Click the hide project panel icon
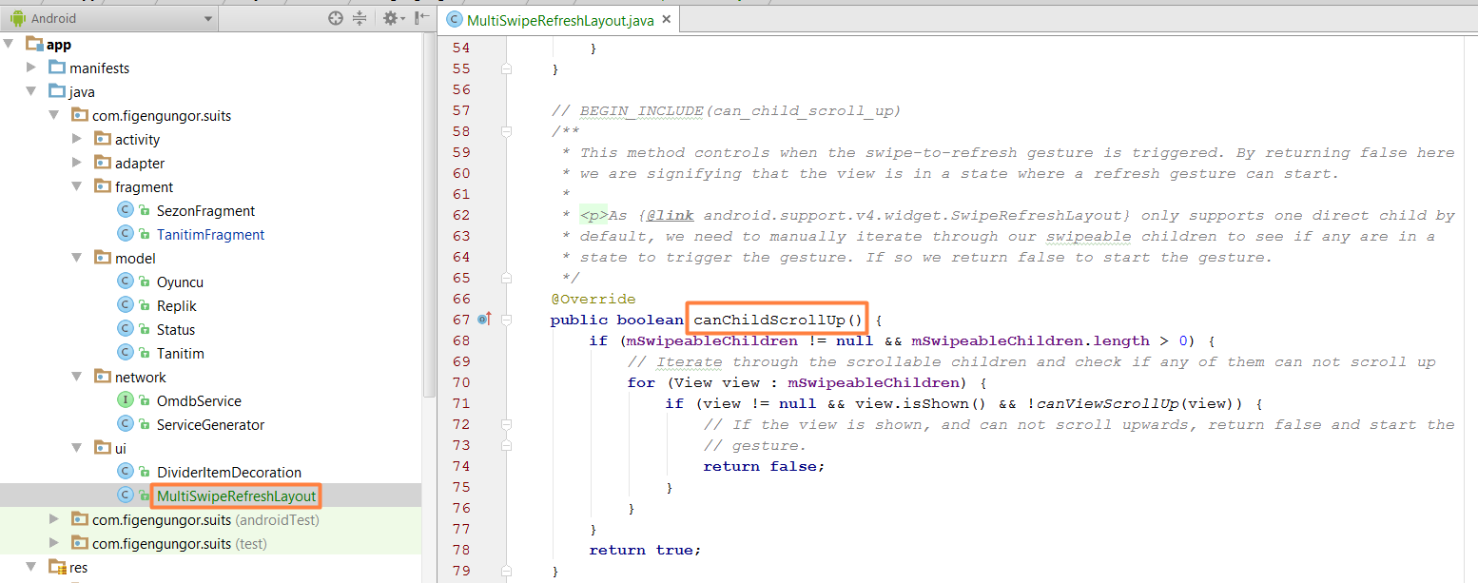The image size is (1478, 583). click(x=422, y=18)
